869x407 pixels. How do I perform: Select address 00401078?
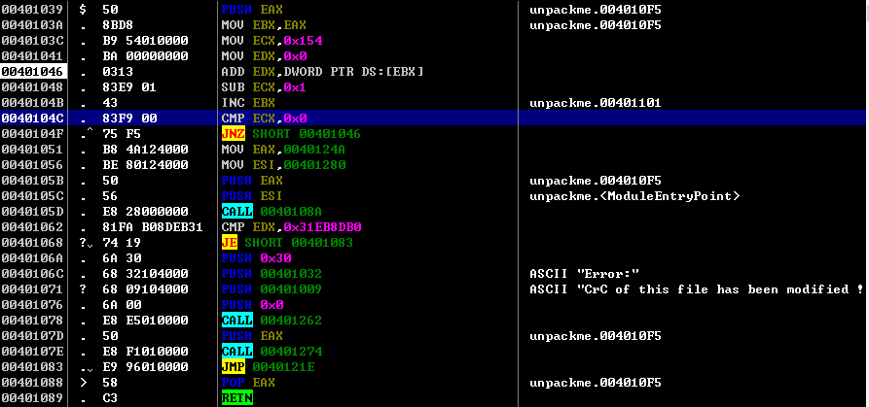(x=33, y=321)
